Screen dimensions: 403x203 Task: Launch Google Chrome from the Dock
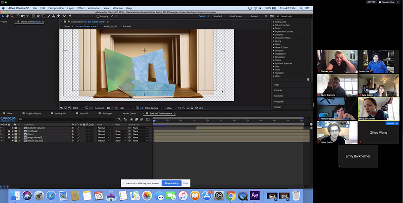[x=231, y=195]
